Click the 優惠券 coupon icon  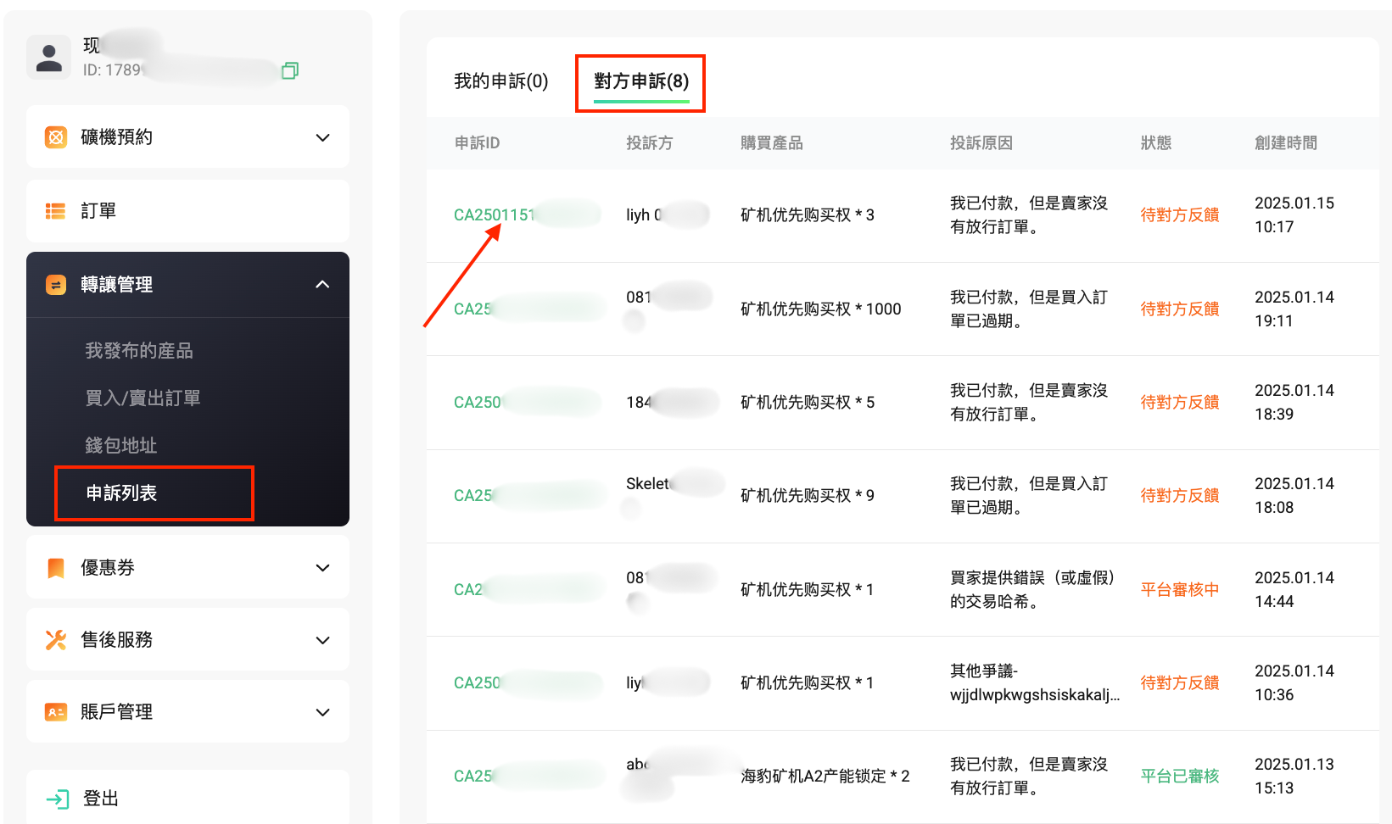tap(56, 568)
